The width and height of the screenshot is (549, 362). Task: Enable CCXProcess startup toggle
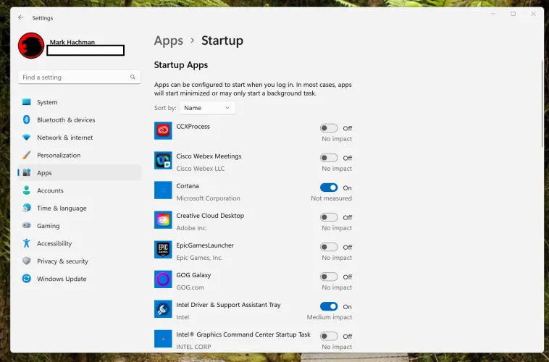tap(329, 128)
